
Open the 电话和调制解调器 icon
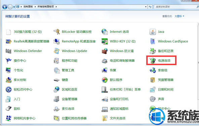click(105, 61)
